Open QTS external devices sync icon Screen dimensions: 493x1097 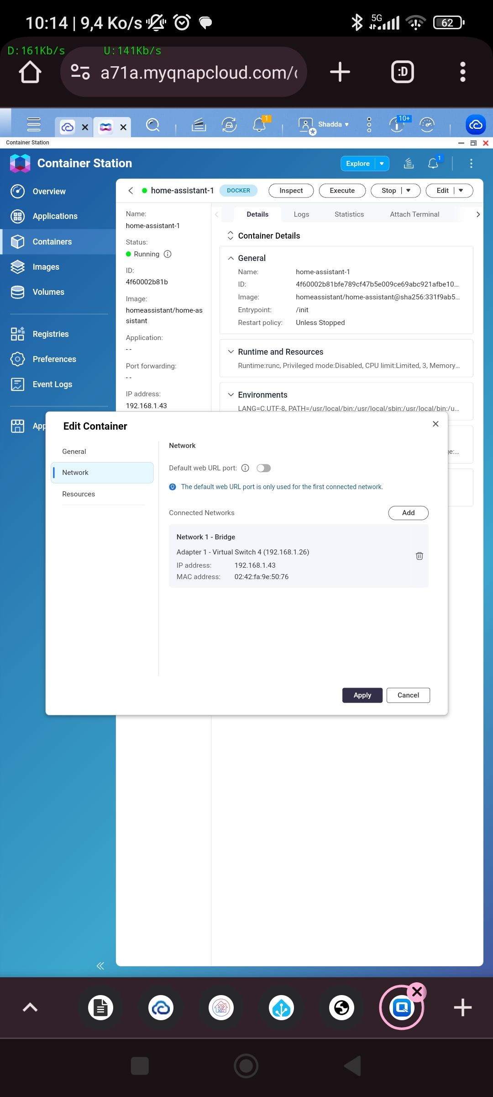click(x=229, y=124)
